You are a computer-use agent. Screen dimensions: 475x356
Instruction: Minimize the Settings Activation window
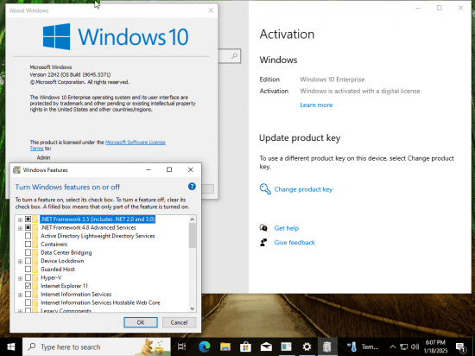pos(418,8)
